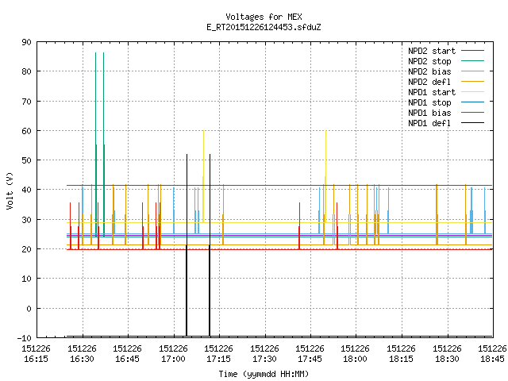The image size is (508, 381).
Task: Click the x-axis time label 18:45
Action: click(x=492, y=359)
